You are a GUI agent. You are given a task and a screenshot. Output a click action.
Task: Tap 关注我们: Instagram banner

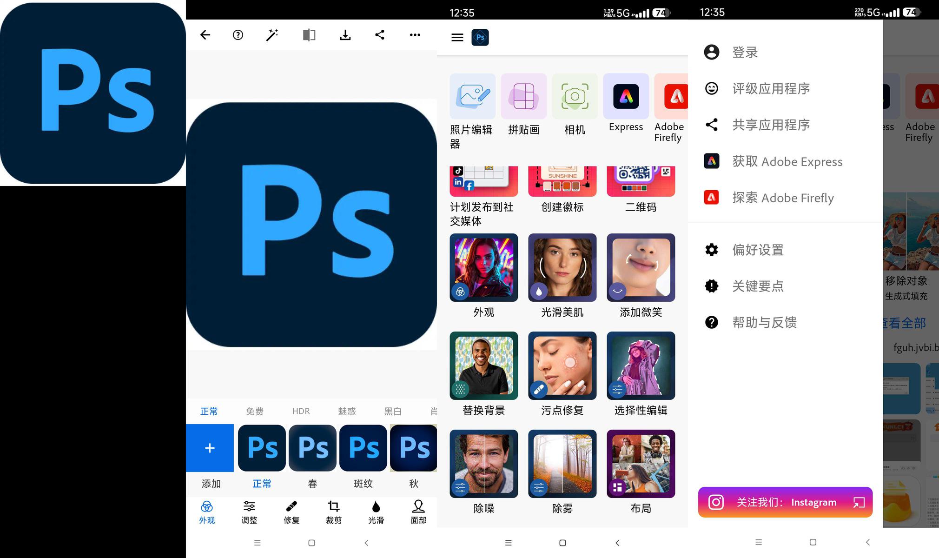[785, 502]
